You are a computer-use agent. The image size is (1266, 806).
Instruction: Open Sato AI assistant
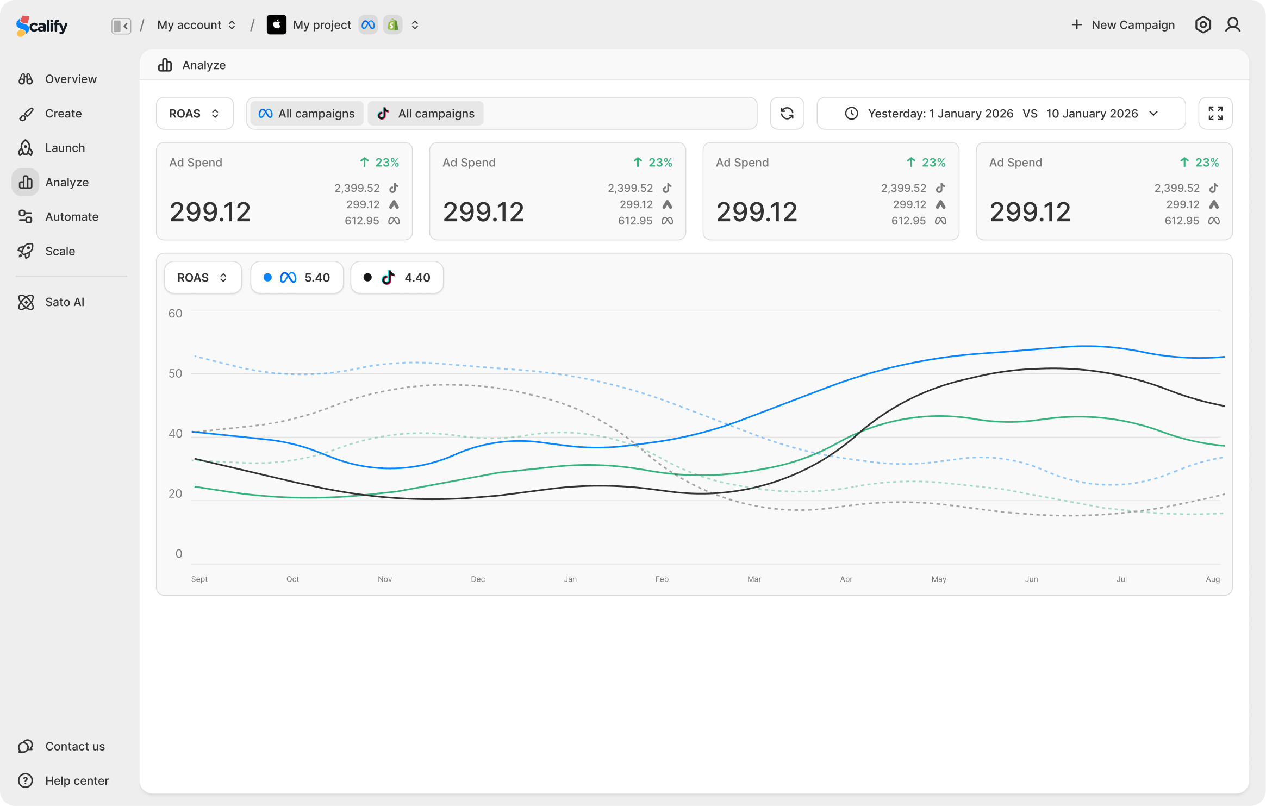65,302
